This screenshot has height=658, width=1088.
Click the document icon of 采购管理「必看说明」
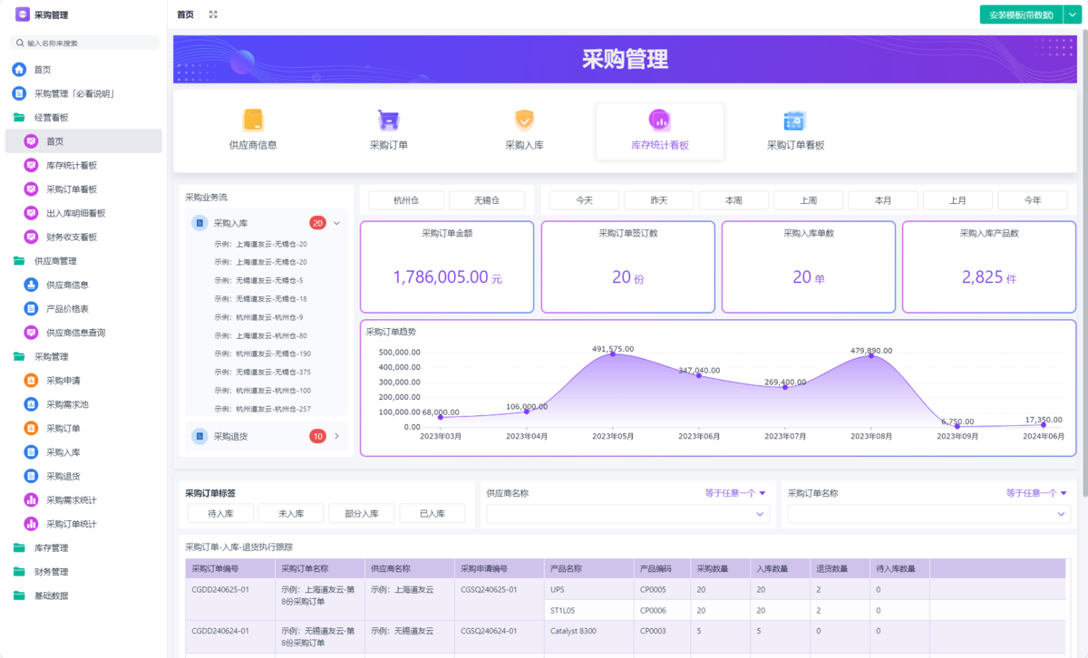pos(19,93)
